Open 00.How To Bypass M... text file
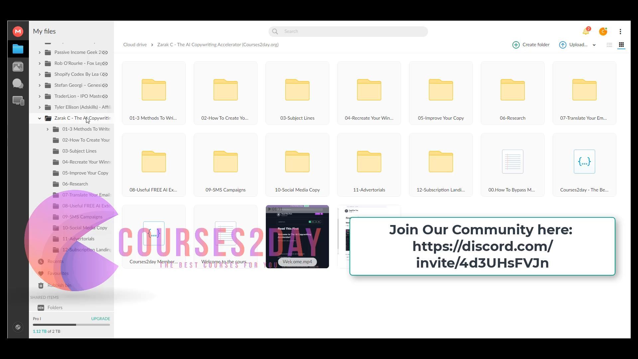 (x=513, y=165)
